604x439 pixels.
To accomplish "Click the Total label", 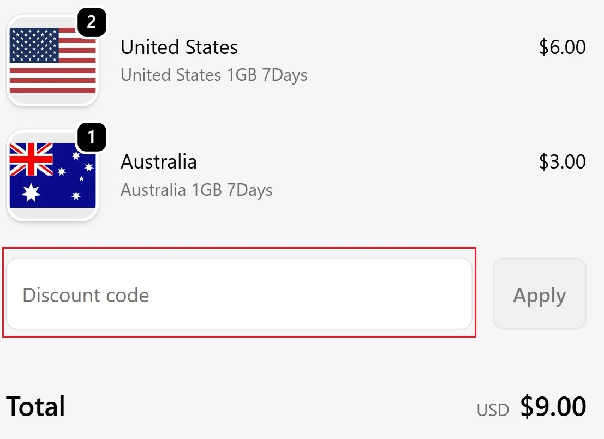I will click(x=35, y=407).
